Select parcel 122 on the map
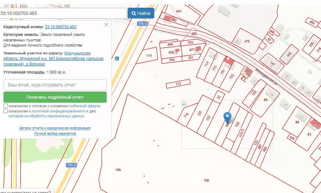The image size is (321, 193). coord(208,118)
